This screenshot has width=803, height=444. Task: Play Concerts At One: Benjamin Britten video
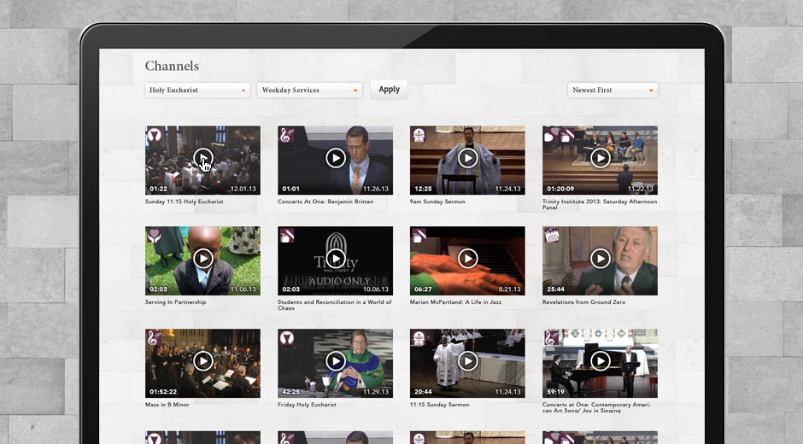(336, 158)
